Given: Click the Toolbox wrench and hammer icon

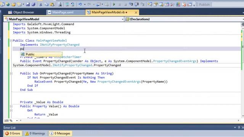Looking at the screenshot, I should pyautogui.click(x=172, y=5).
